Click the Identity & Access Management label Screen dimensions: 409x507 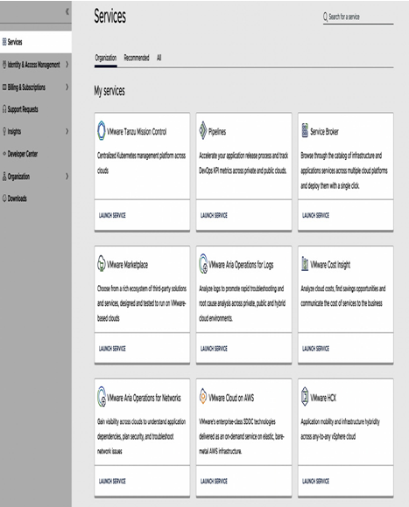pos(33,65)
